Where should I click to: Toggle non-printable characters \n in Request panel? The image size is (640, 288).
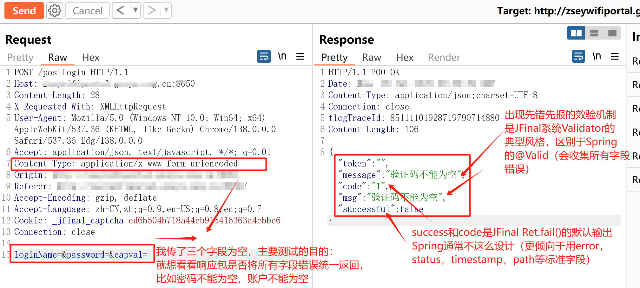tap(282, 56)
